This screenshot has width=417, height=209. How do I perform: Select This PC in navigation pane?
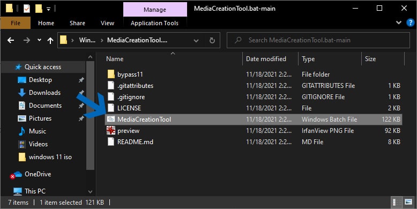pos(35,191)
